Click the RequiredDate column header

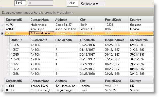tap(116, 40)
